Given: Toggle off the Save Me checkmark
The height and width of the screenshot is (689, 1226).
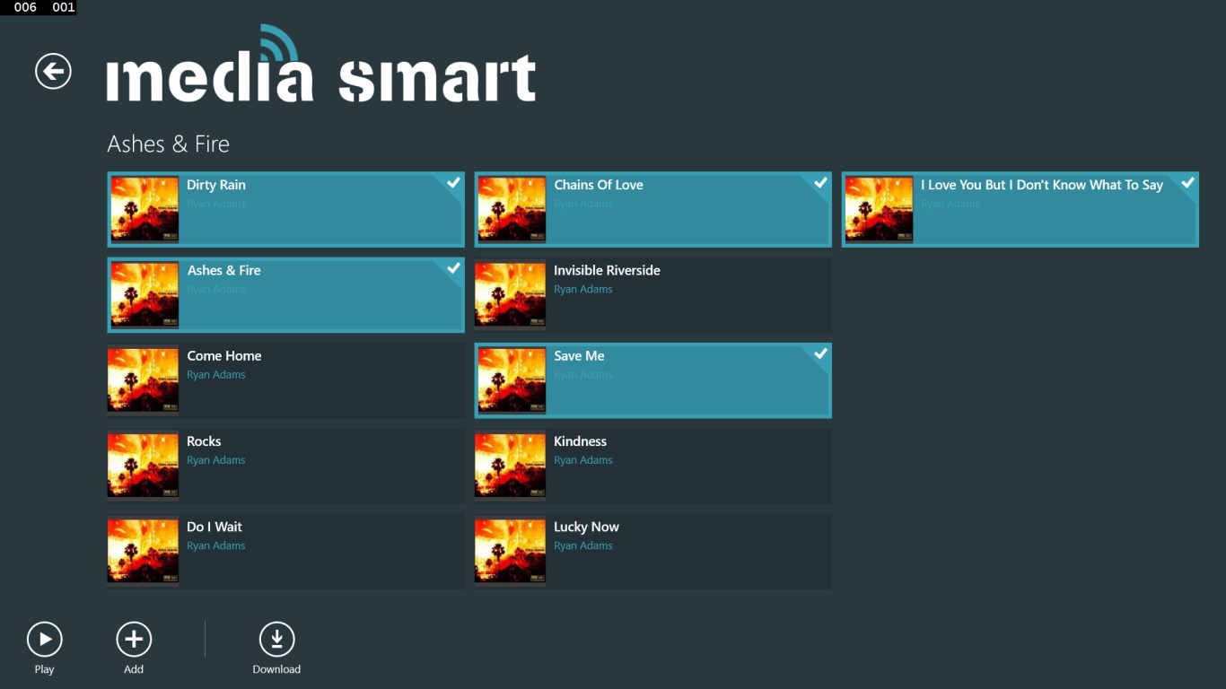Looking at the screenshot, I should pyautogui.click(x=820, y=353).
